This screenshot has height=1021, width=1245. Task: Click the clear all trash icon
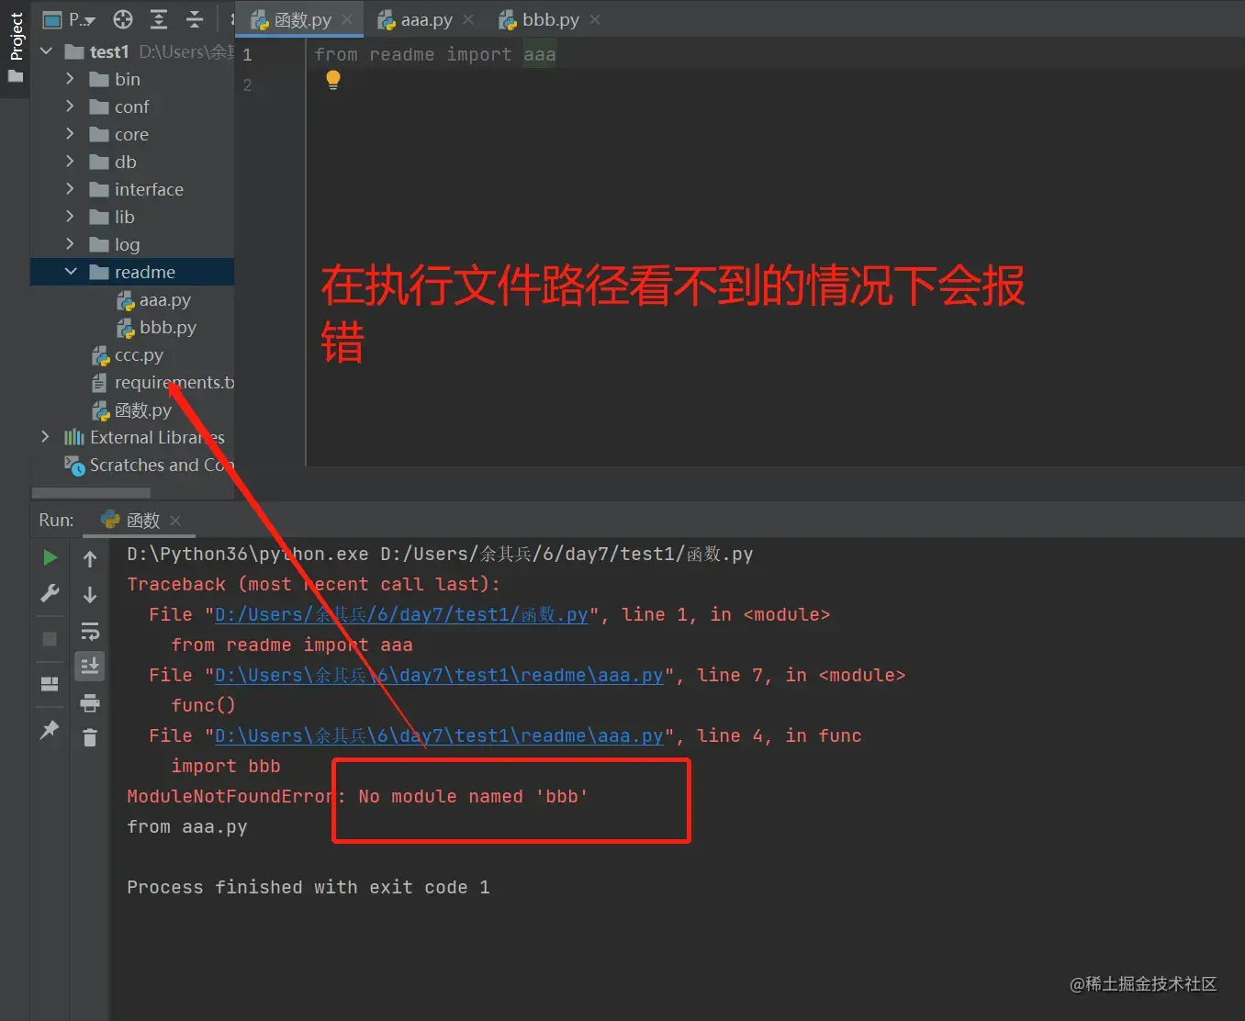(x=90, y=737)
